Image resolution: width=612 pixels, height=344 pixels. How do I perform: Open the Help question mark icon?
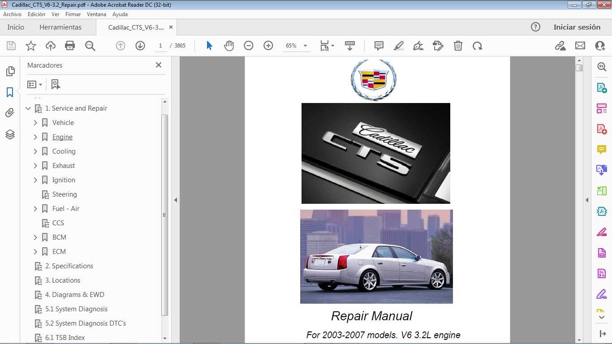[535, 27]
